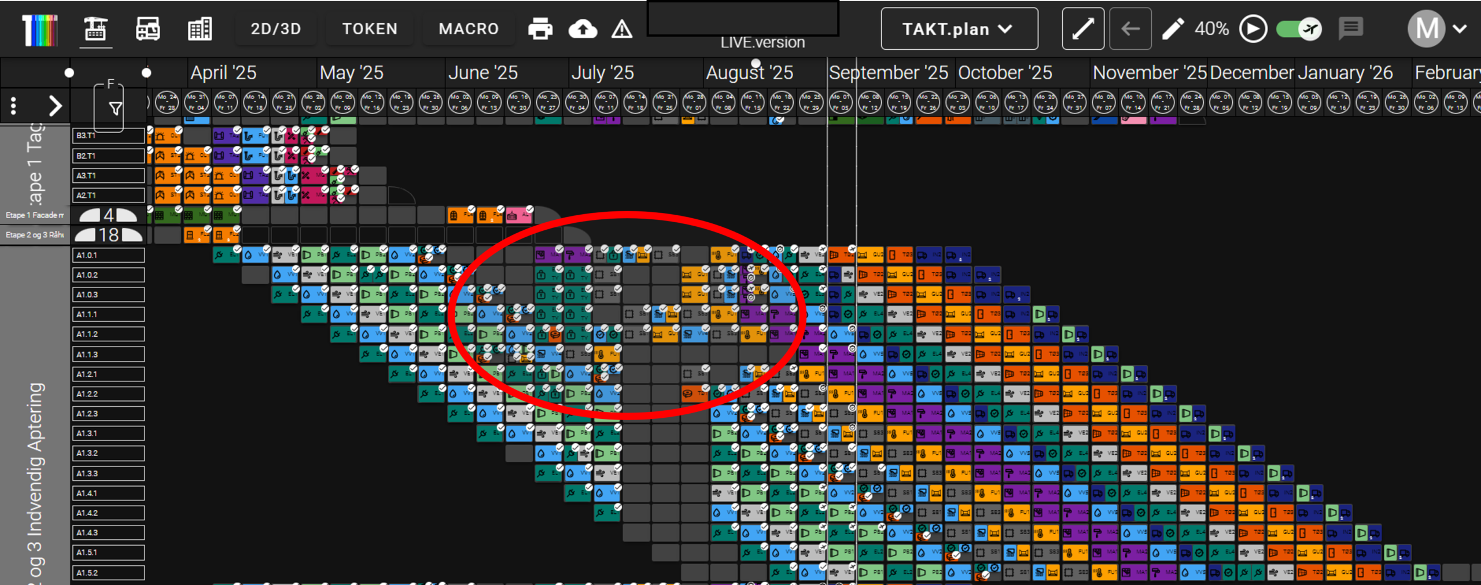Click the back arrow button

[x=1130, y=29]
